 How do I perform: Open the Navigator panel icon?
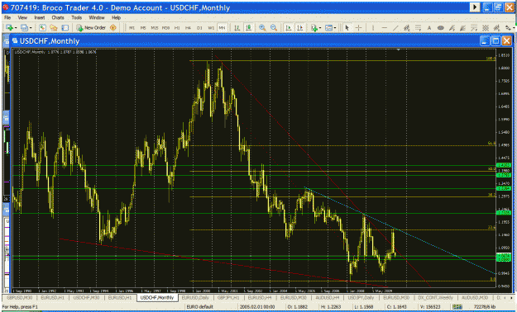pos(54,28)
